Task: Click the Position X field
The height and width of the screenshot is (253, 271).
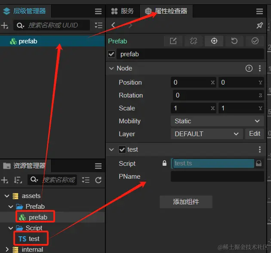Action: point(194,82)
